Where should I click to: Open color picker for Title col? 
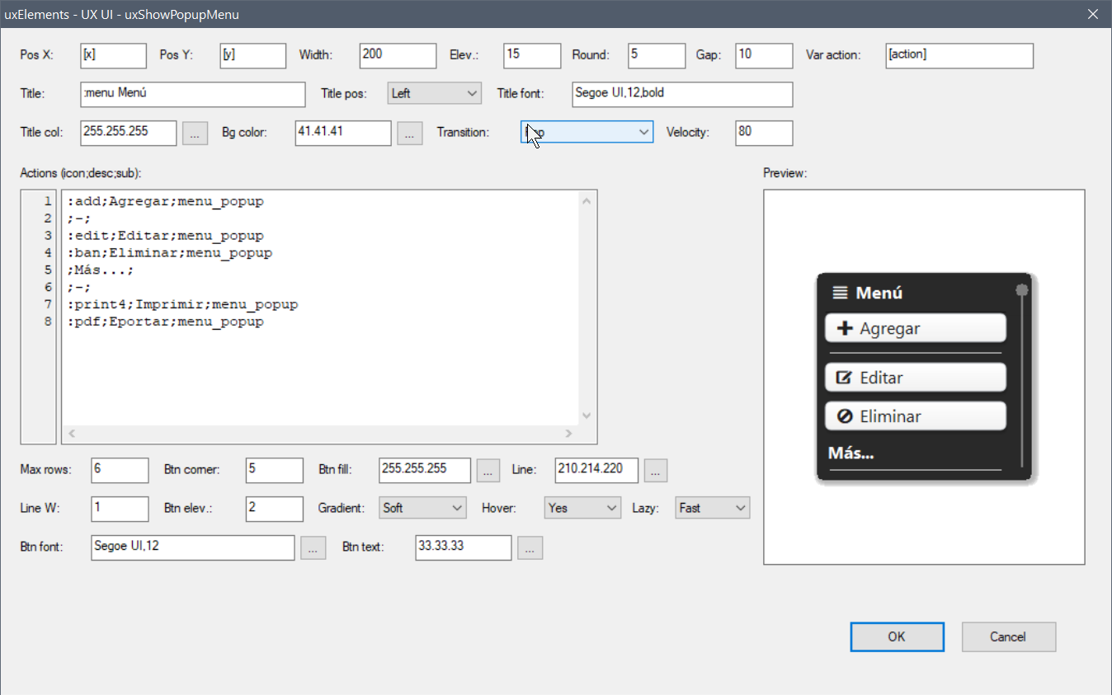(195, 133)
